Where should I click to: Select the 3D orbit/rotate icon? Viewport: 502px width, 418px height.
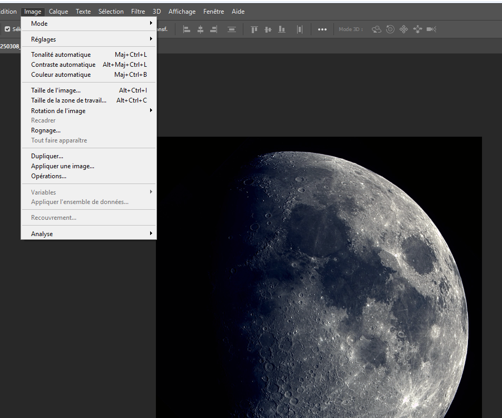[377, 29]
